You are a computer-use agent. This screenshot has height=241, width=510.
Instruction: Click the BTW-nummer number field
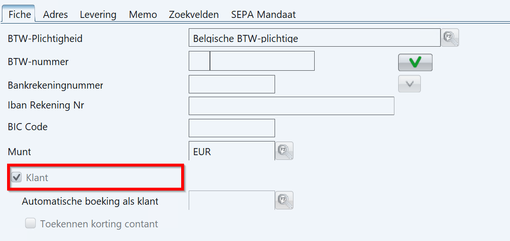(262, 61)
